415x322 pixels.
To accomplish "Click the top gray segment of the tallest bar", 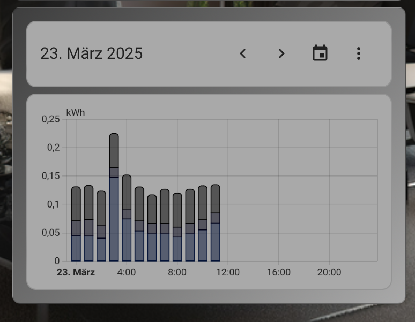I will click(x=114, y=151).
